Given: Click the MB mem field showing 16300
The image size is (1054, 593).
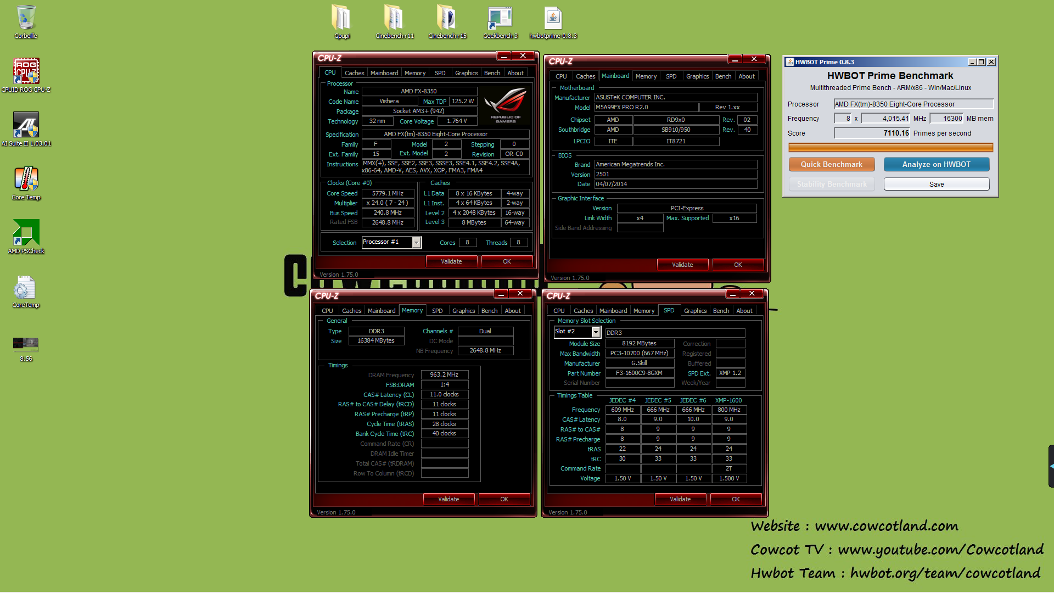Looking at the screenshot, I should click(x=946, y=118).
